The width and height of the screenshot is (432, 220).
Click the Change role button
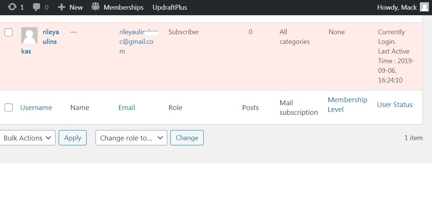coord(187,138)
